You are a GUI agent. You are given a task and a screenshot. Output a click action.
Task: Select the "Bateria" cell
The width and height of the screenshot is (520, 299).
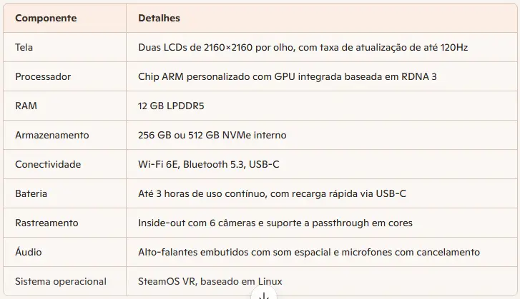[x=31, y=193]
